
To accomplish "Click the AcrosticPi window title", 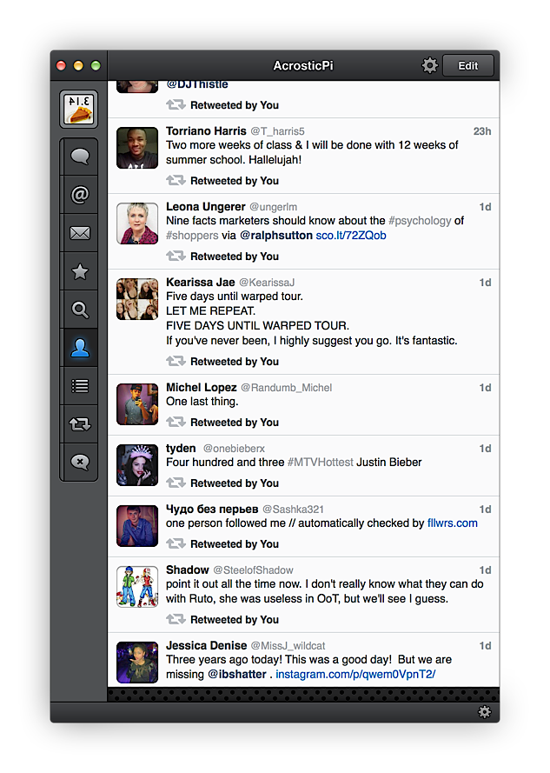I will tap(303, 65).
